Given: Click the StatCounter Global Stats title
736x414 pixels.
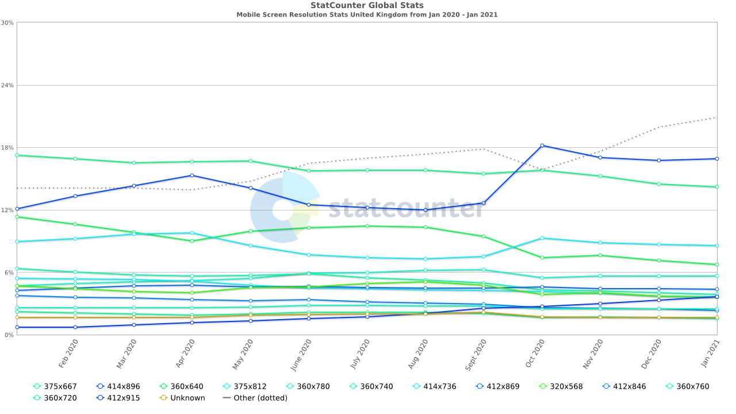Looking at the screenshot, I should 367,6.
